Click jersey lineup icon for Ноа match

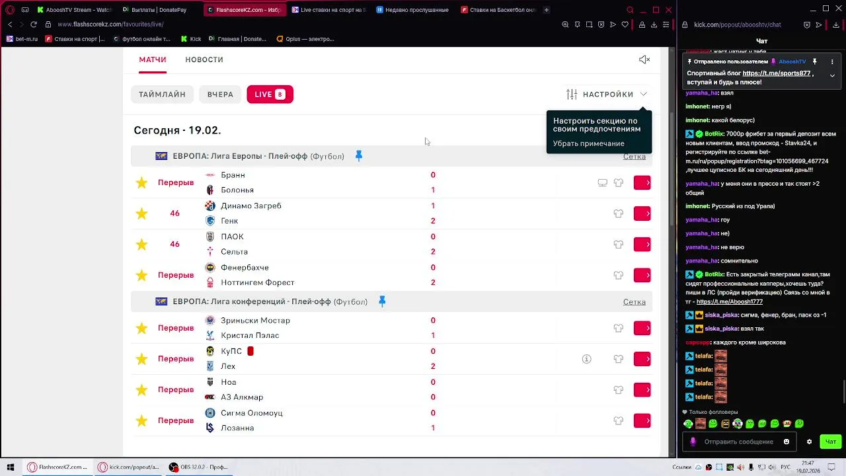[619, 390]
